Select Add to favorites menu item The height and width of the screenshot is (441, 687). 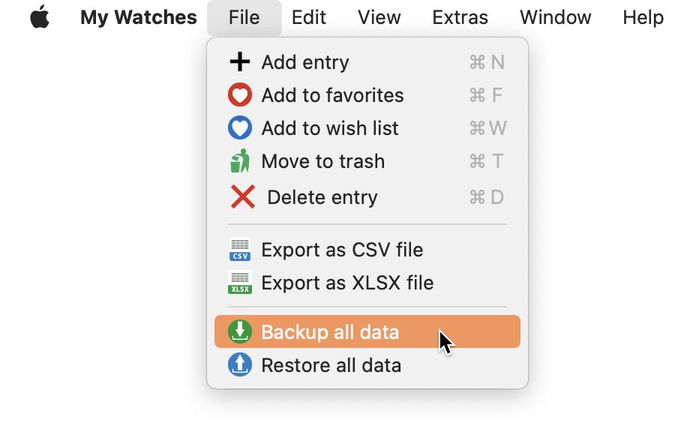point(367,95)
